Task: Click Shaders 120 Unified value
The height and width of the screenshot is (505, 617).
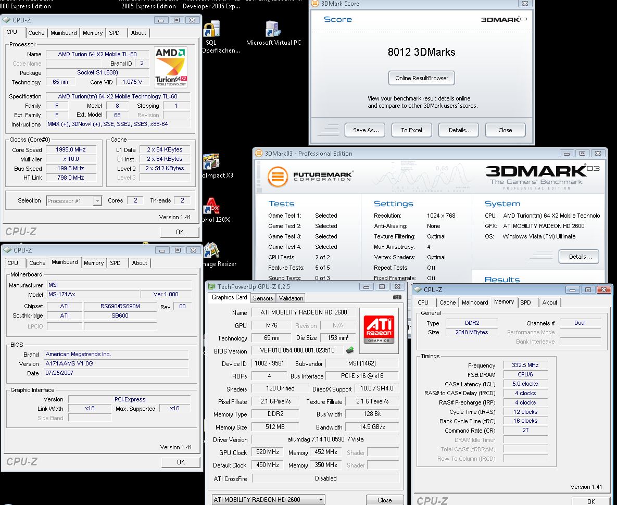Action: click(280, 388)
